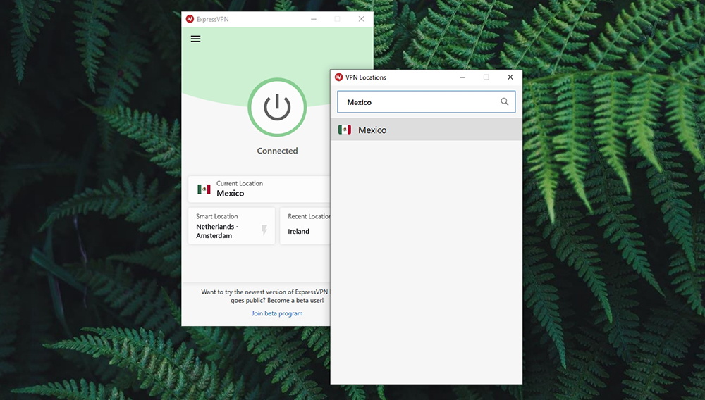Toggle the VPN power button off
The width and height of the screenshot is (705, 400).
[x=277, y=107]
